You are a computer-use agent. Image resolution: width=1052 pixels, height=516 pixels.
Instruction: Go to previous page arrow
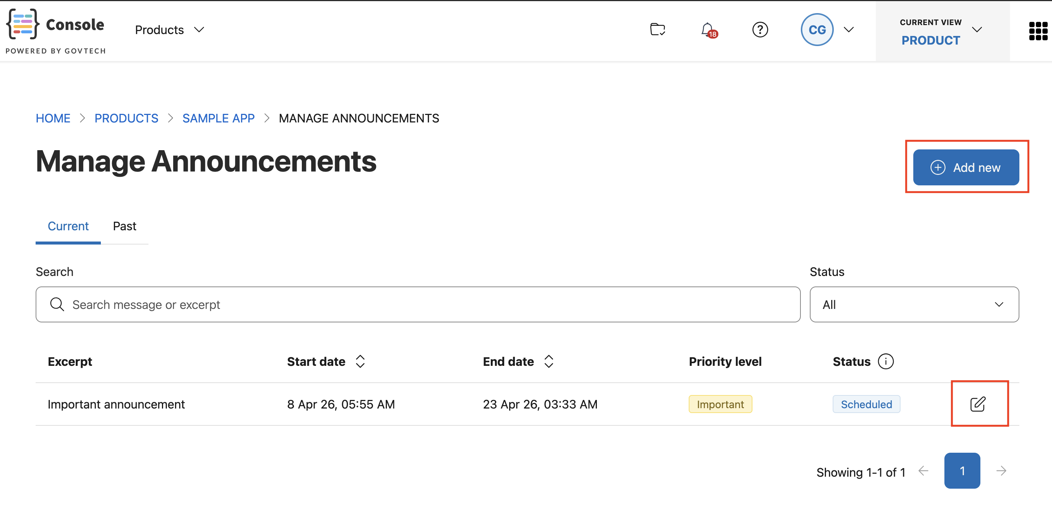tap(923, 471)
